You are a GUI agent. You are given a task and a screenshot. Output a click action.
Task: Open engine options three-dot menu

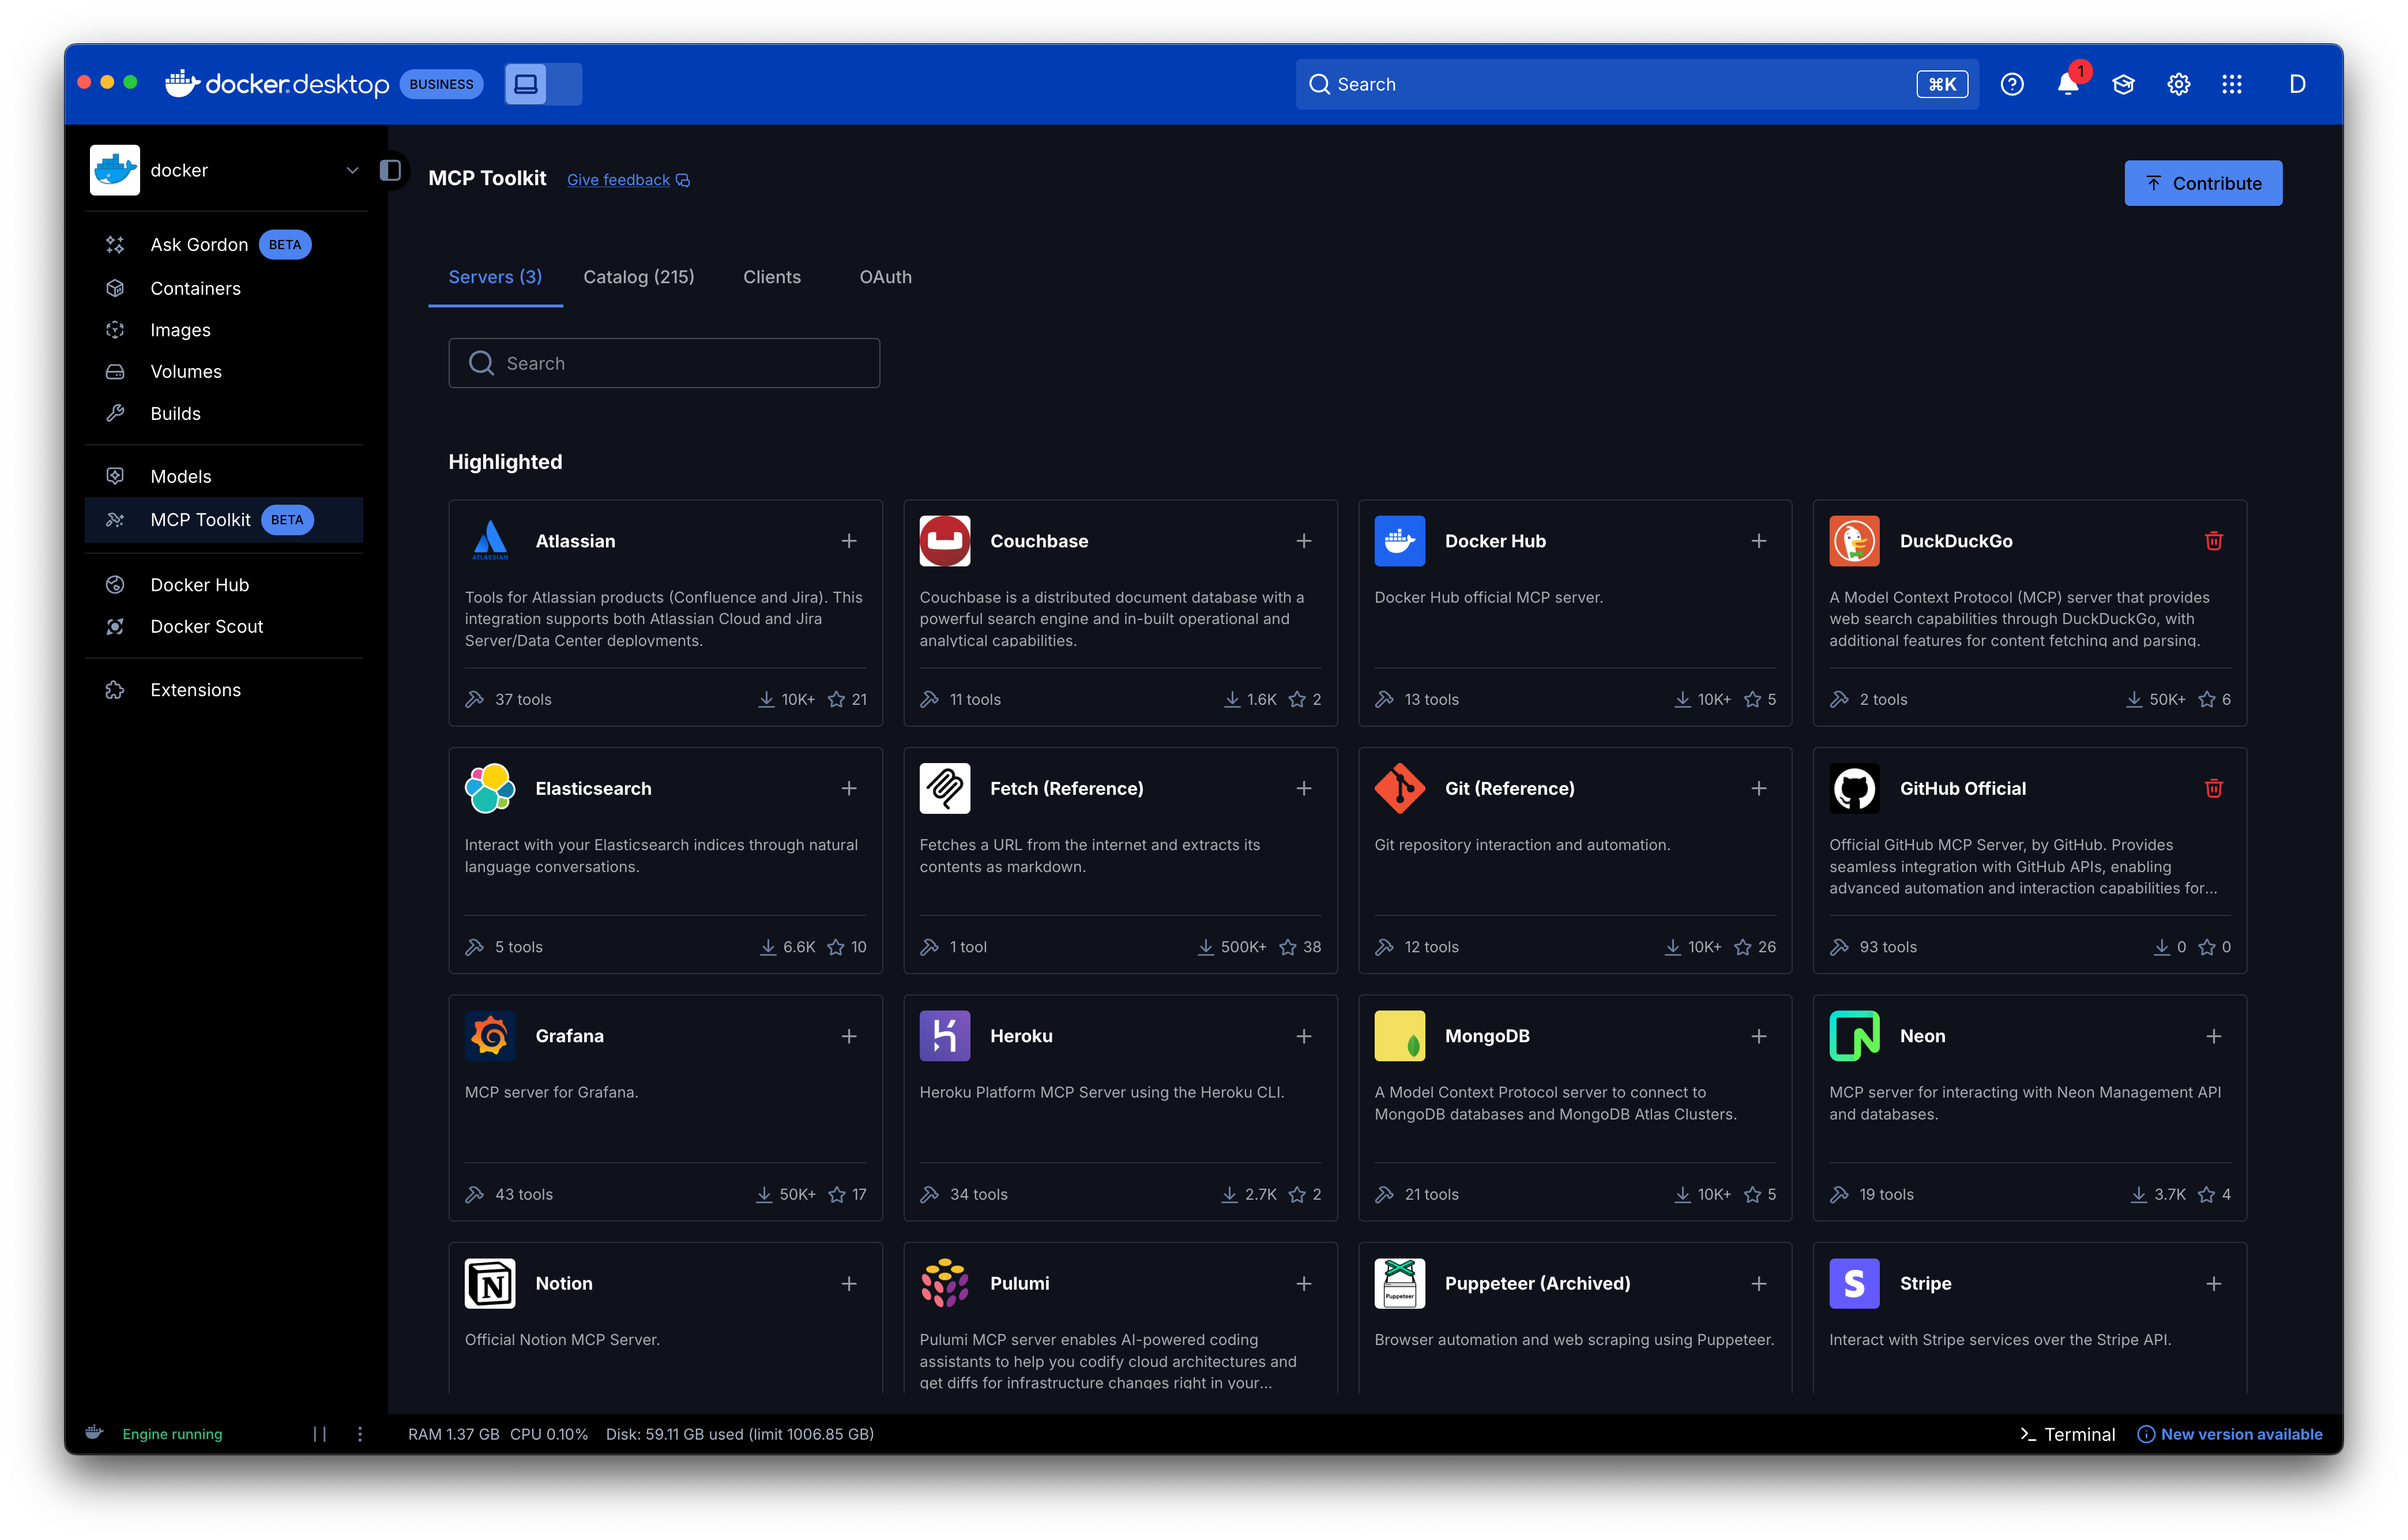pos(360,1433)
